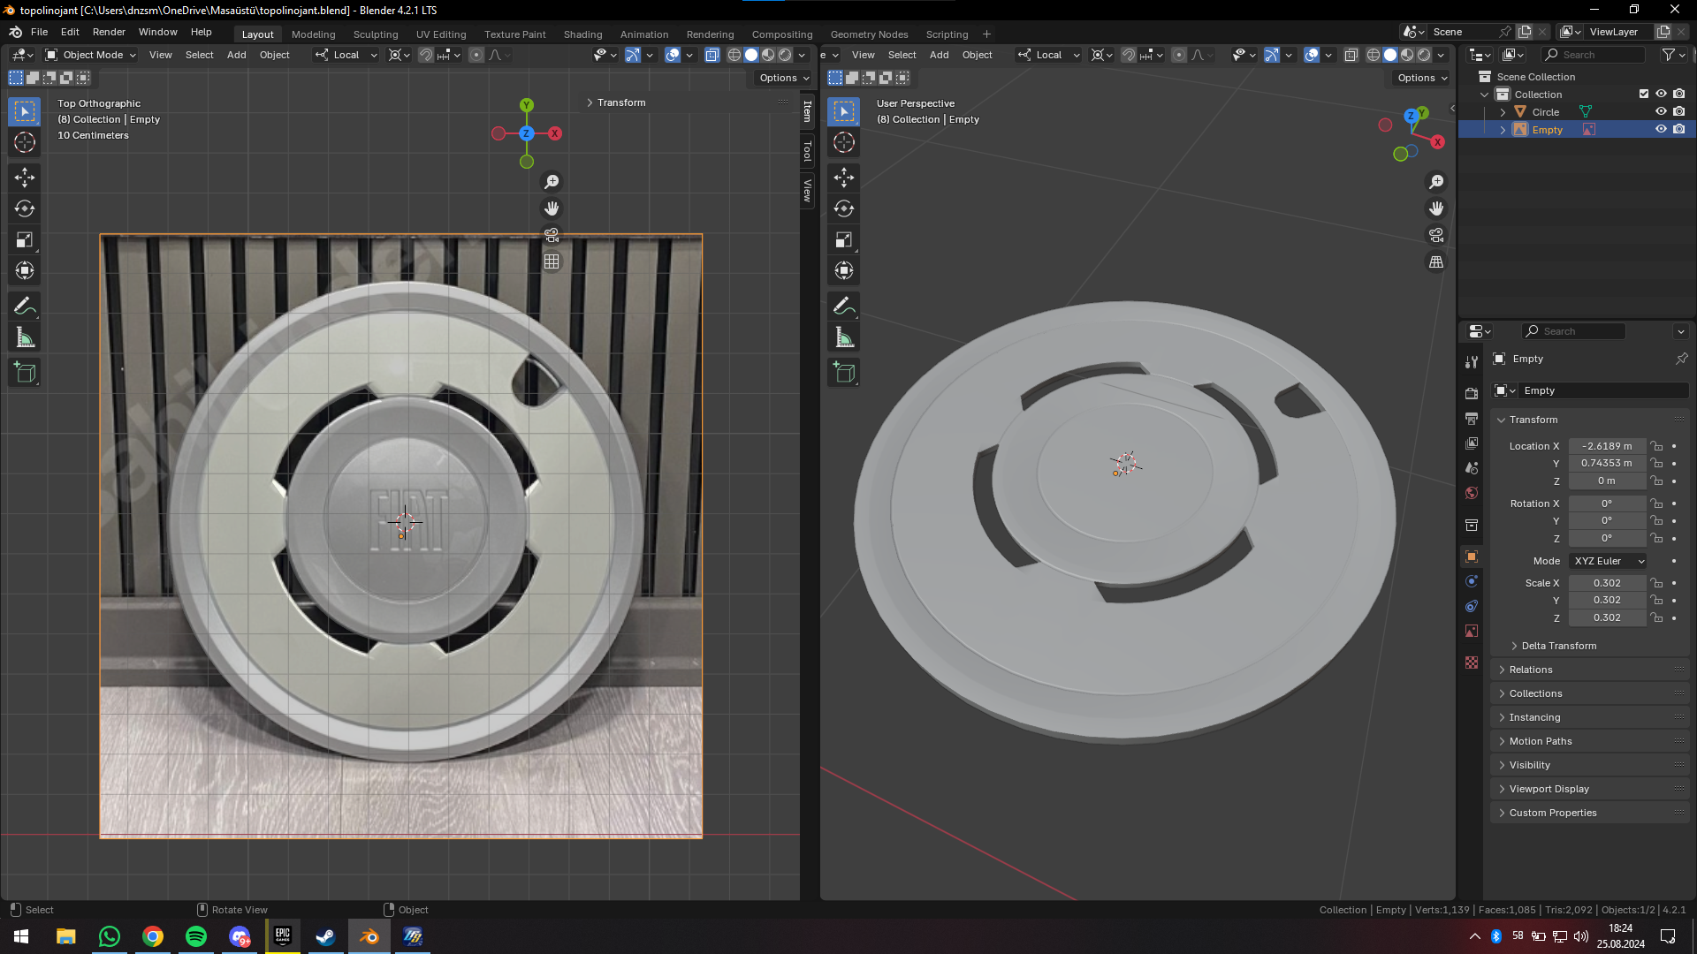
Task: Open the Spotify app in taskbar
Action: click(x=196, y=936)
